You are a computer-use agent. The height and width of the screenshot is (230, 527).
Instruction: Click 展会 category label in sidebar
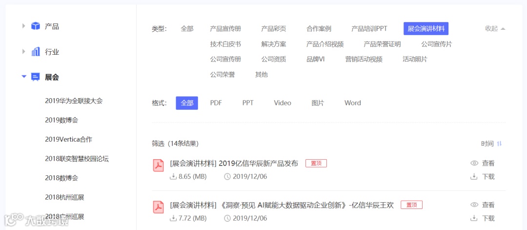(x=52, y=77)
